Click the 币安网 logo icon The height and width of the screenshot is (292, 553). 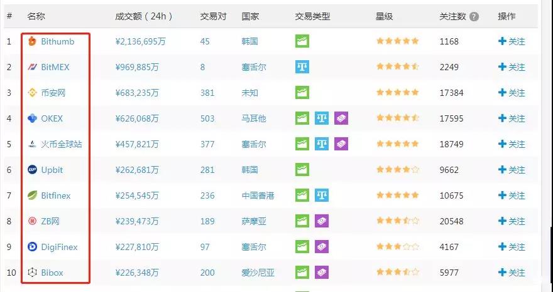coord(32,93)
